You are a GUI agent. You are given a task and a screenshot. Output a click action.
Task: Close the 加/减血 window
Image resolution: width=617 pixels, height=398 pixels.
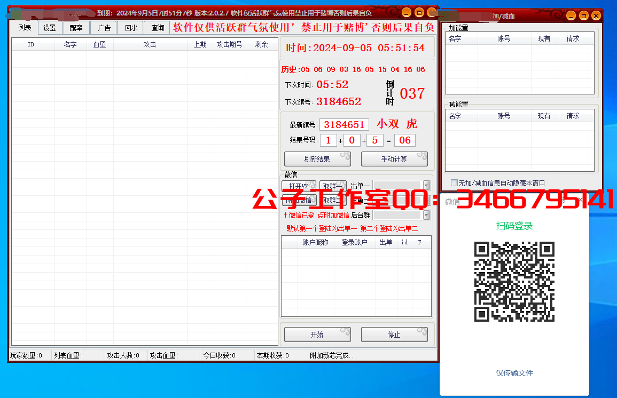pyautogui.click(x=596, y=15)
